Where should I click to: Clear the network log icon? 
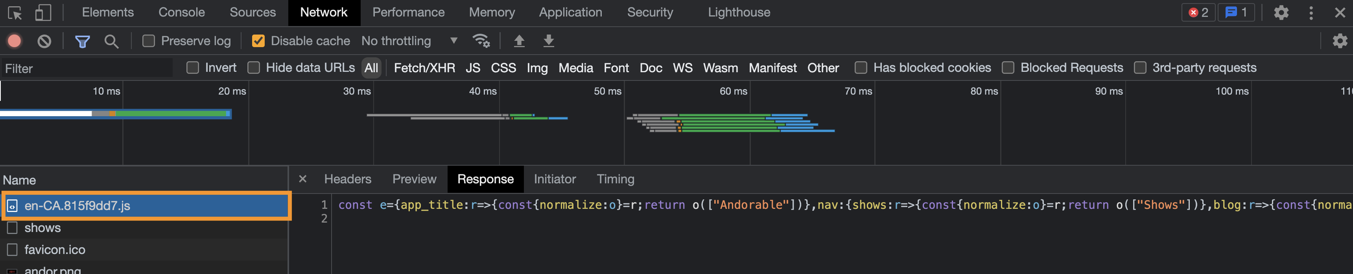44,41
